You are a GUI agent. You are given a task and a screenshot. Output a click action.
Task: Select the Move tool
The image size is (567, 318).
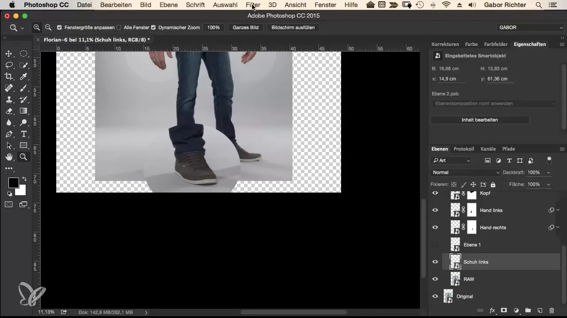(8, 54)
